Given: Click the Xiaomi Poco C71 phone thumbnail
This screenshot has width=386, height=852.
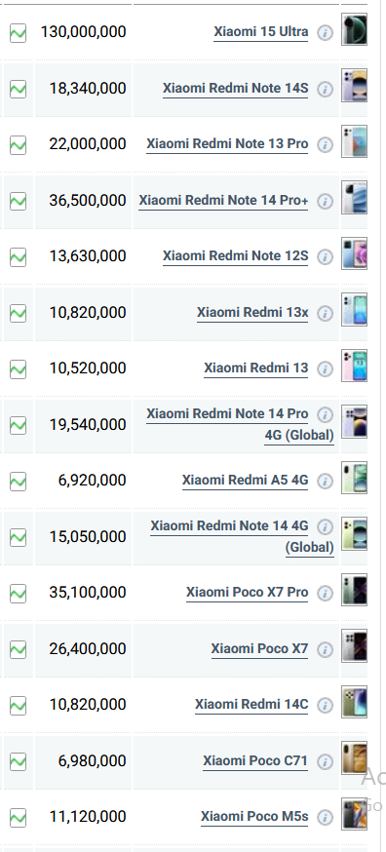Looking at the screenshot, I should 354,757.
